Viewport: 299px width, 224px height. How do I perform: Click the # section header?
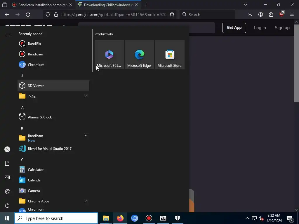pos(22,76)
